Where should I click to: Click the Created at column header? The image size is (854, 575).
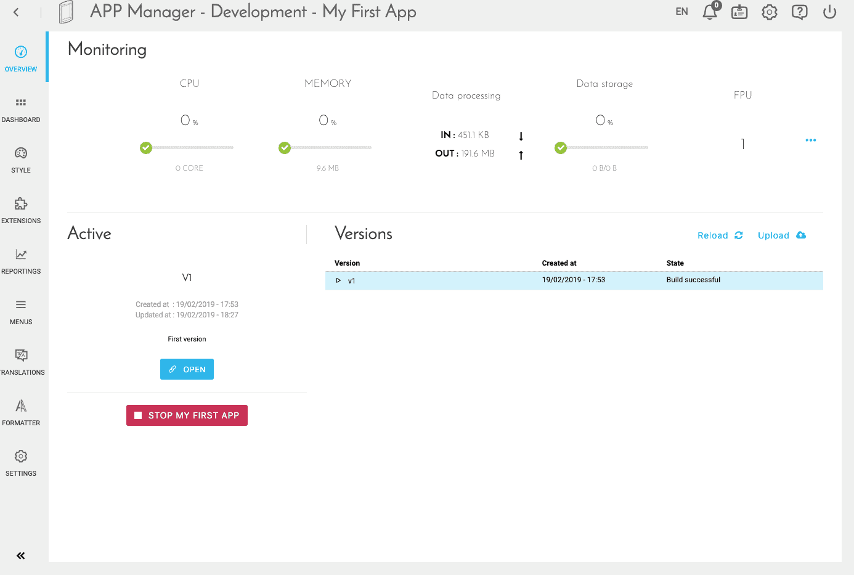(x=559, y=263)
